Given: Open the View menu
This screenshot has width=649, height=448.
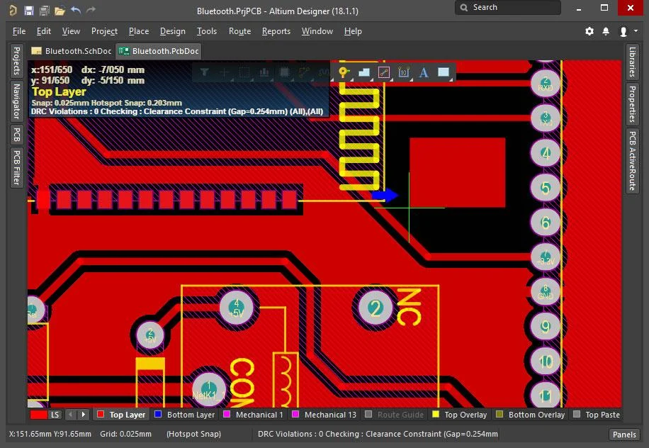Looking at the screenshot, I should pos(71,31).
